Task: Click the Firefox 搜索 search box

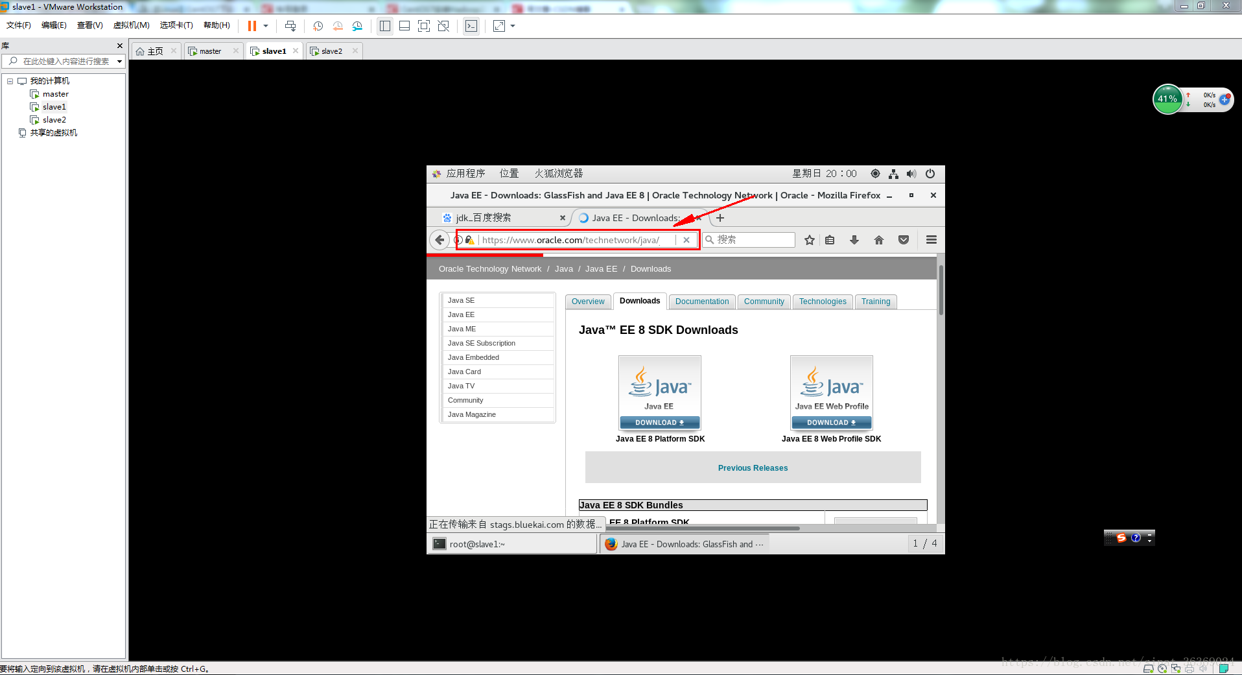Action: [x=749, y=240]
